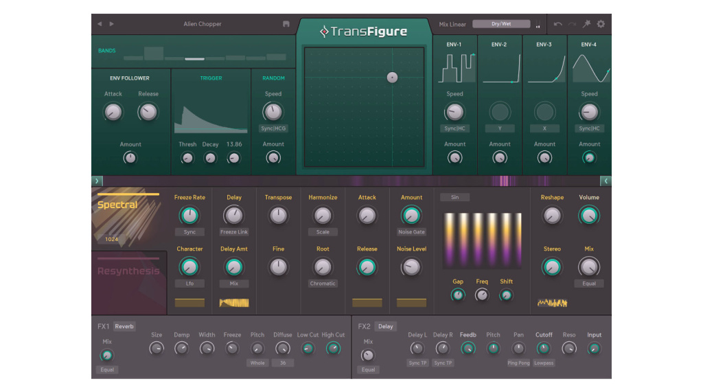Click the BANDS label
Viewport: 703px width, 388px height.
[x=106, y=51]
